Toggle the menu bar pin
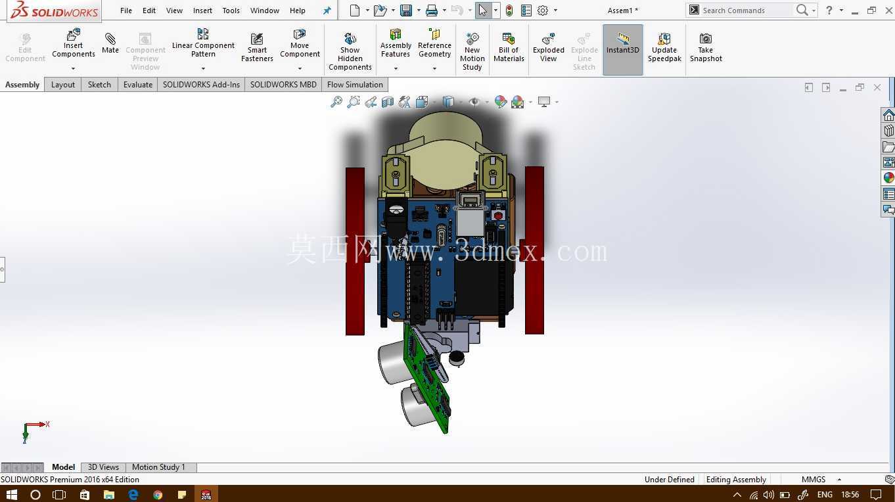 click(327, 11)
